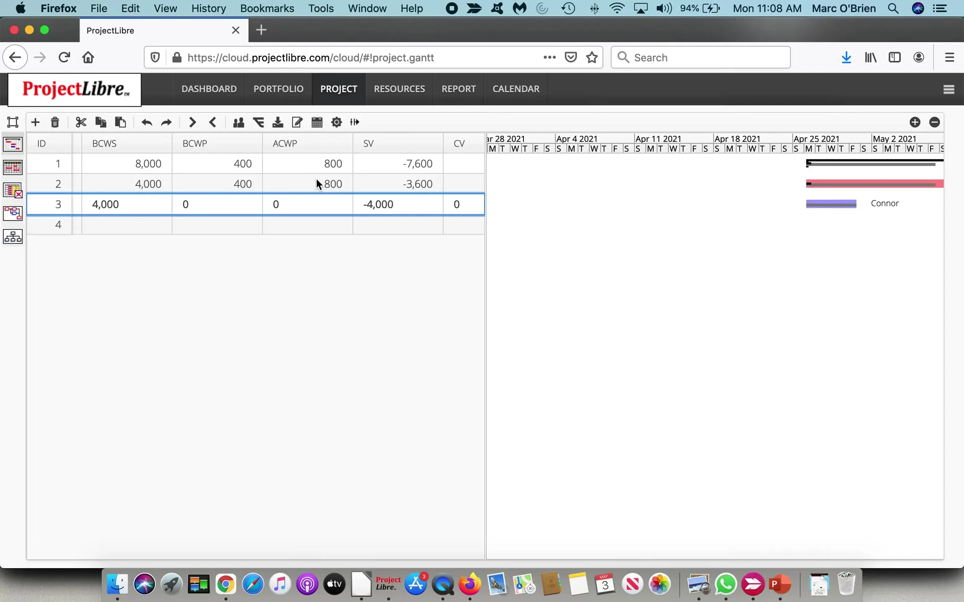
Task: Copy selected task icon
Action: point(100,122)
